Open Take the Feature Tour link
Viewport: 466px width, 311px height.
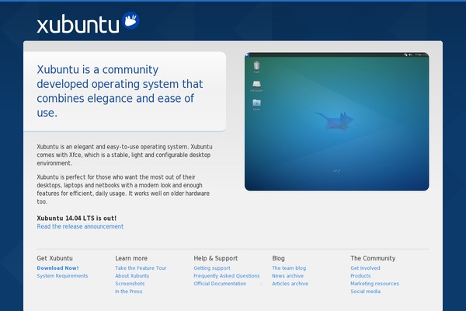(141, 268)
